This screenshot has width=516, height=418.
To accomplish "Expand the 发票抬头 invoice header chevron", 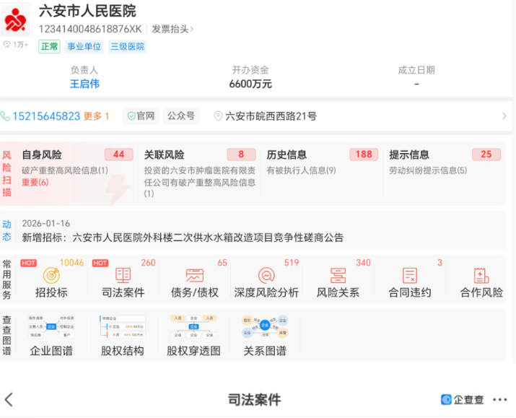I will 191,30.
